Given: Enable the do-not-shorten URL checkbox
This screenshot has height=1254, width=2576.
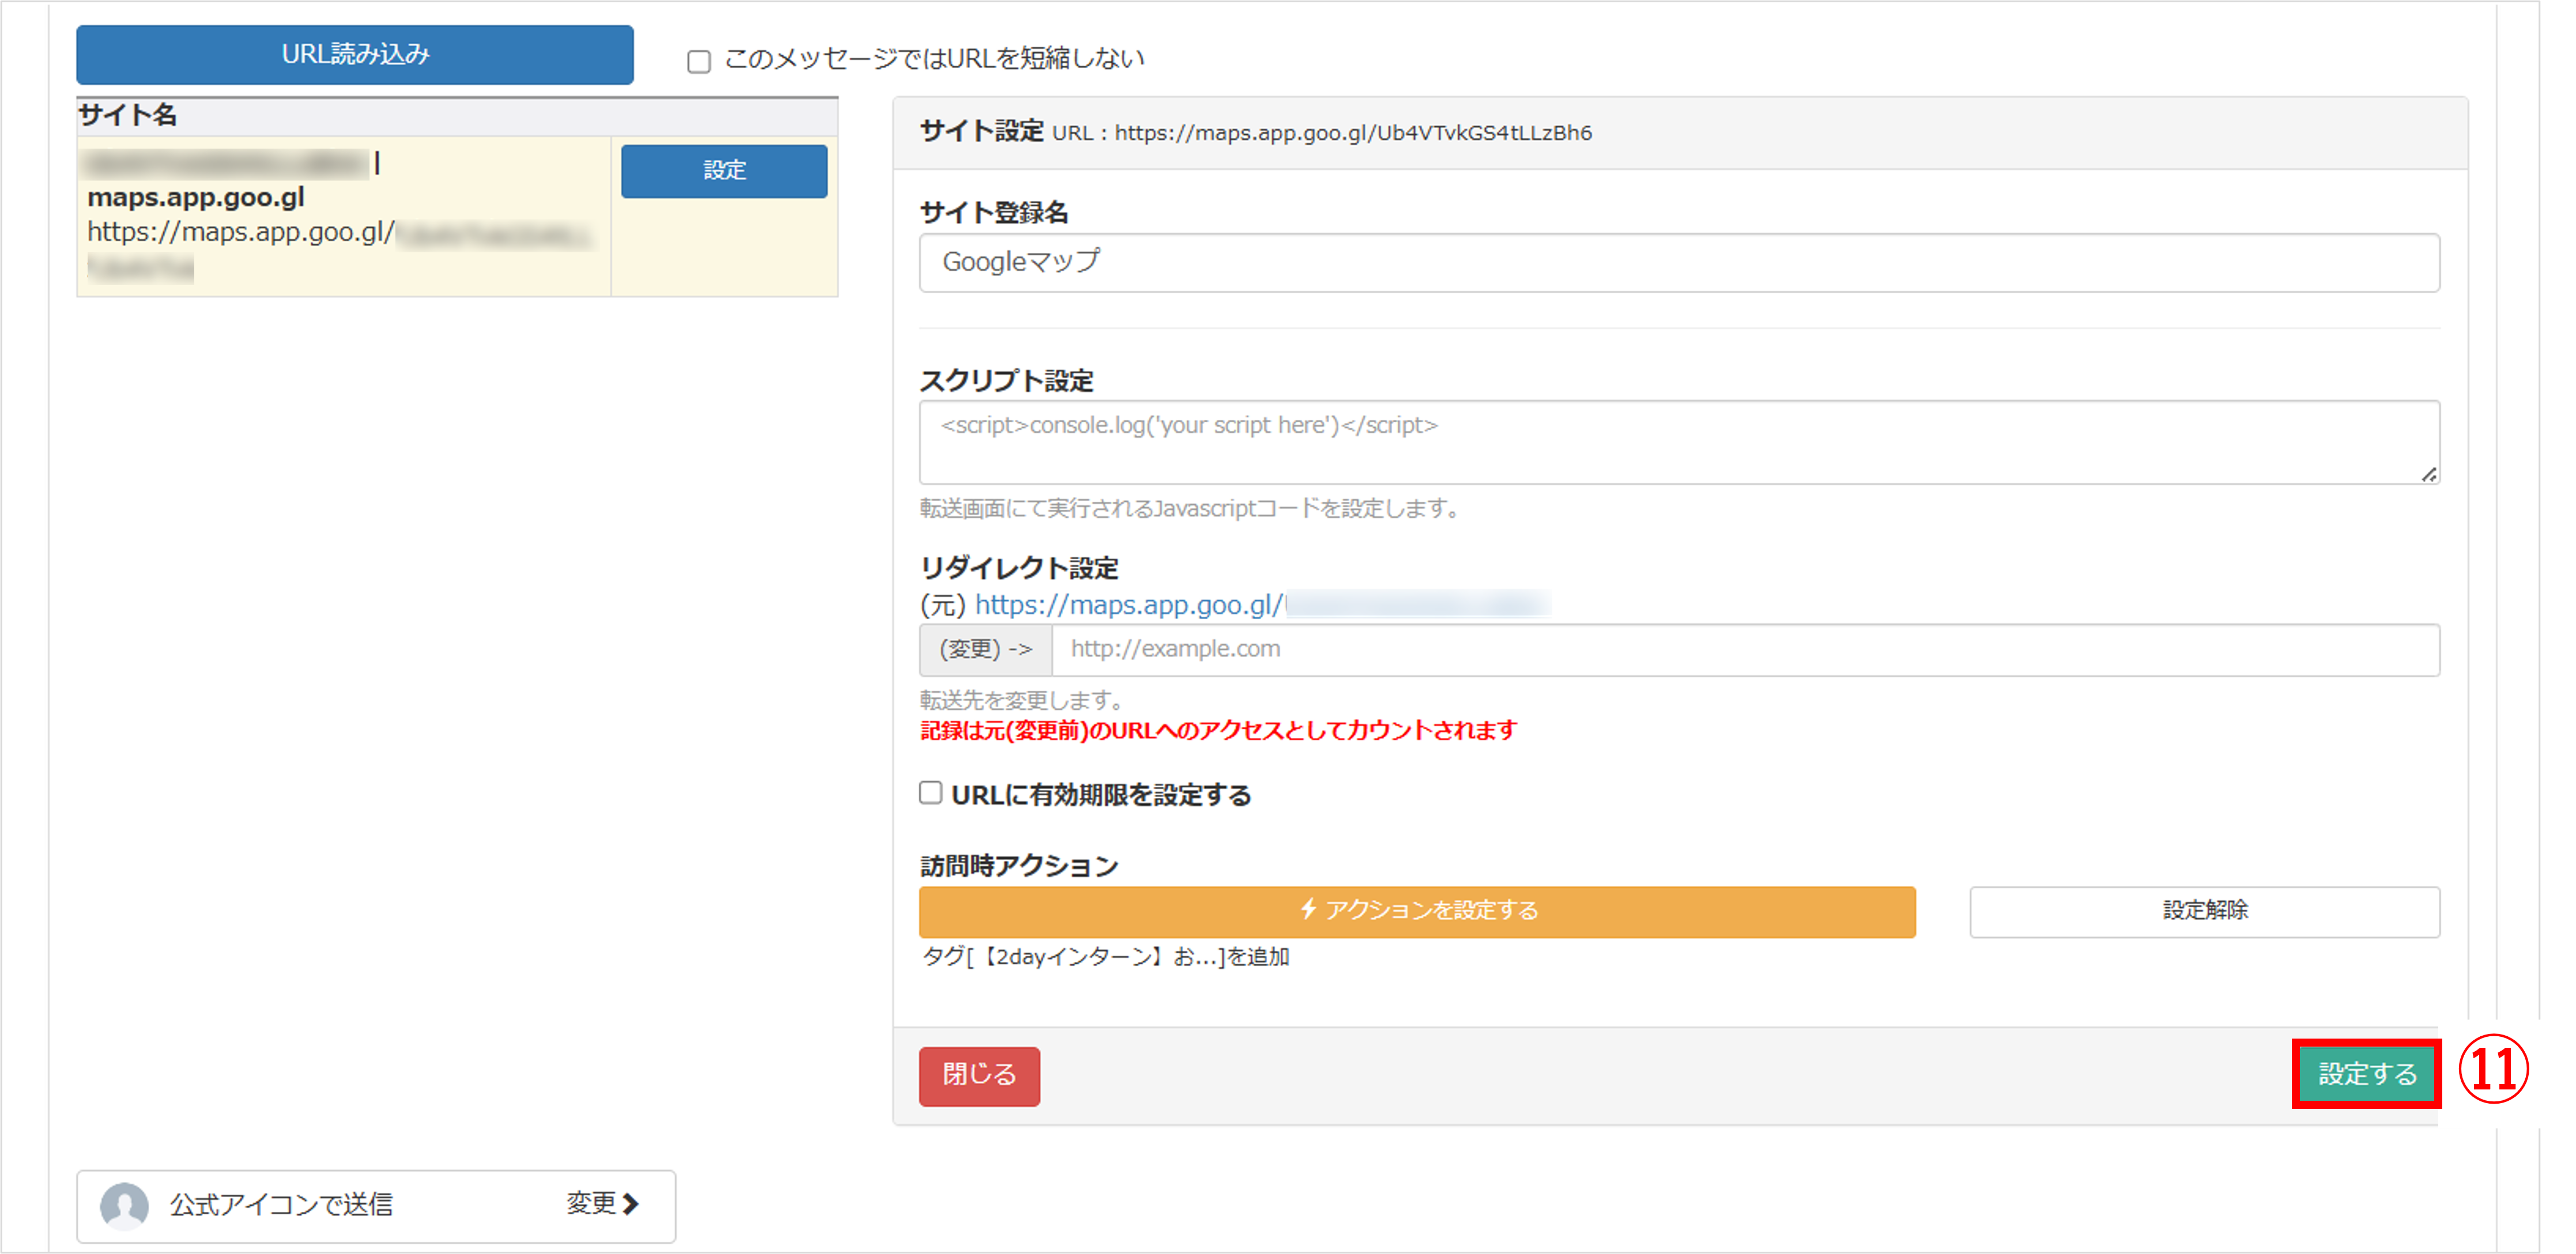Looking at the screenshot, I should pyautogui.click(x=699, y=62).
